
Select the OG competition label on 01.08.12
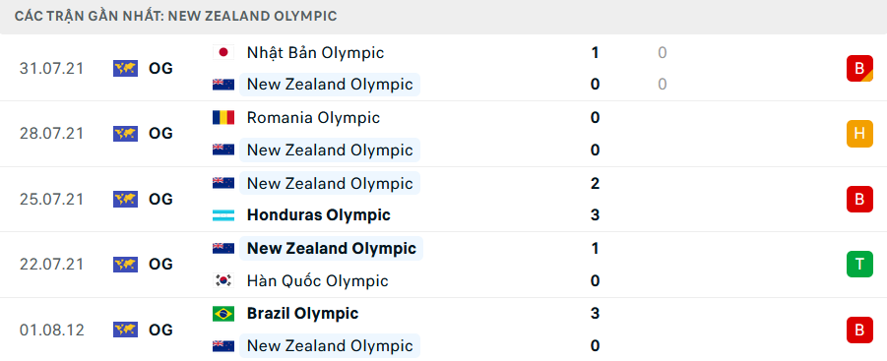coord(160,330)
